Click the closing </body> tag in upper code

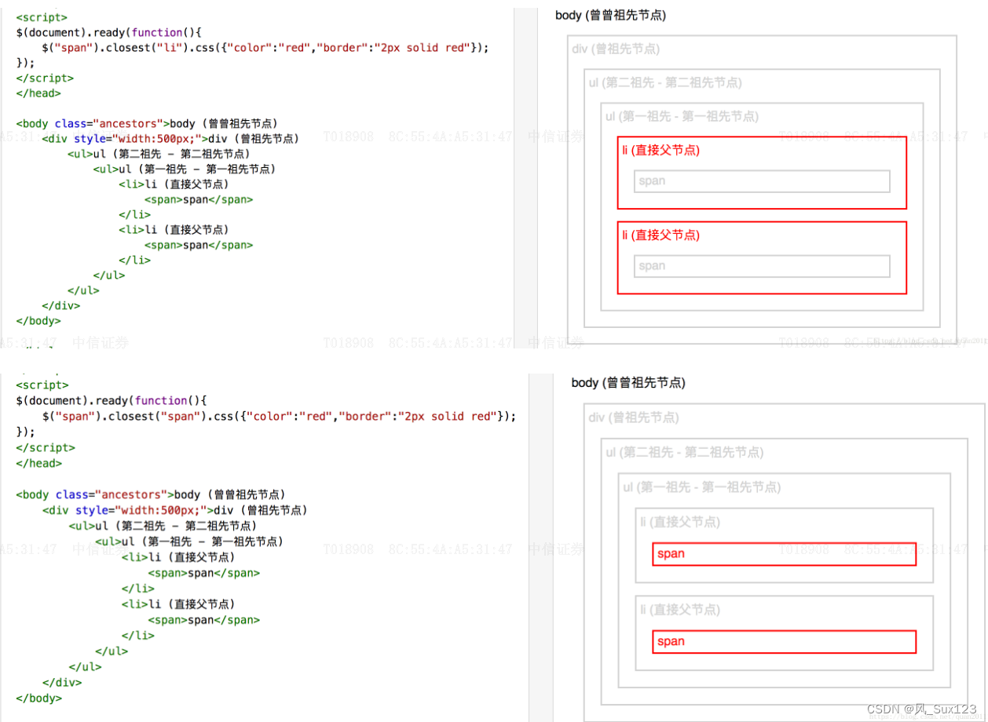[x=38, y=321]
